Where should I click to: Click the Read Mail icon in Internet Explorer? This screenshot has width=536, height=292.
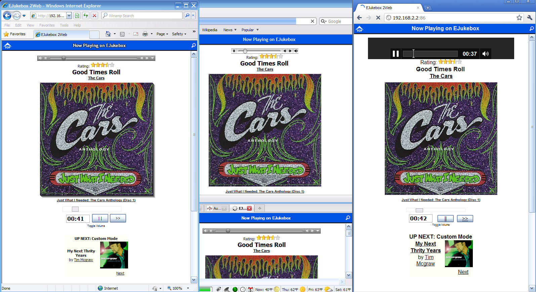(x=136, y=34)
